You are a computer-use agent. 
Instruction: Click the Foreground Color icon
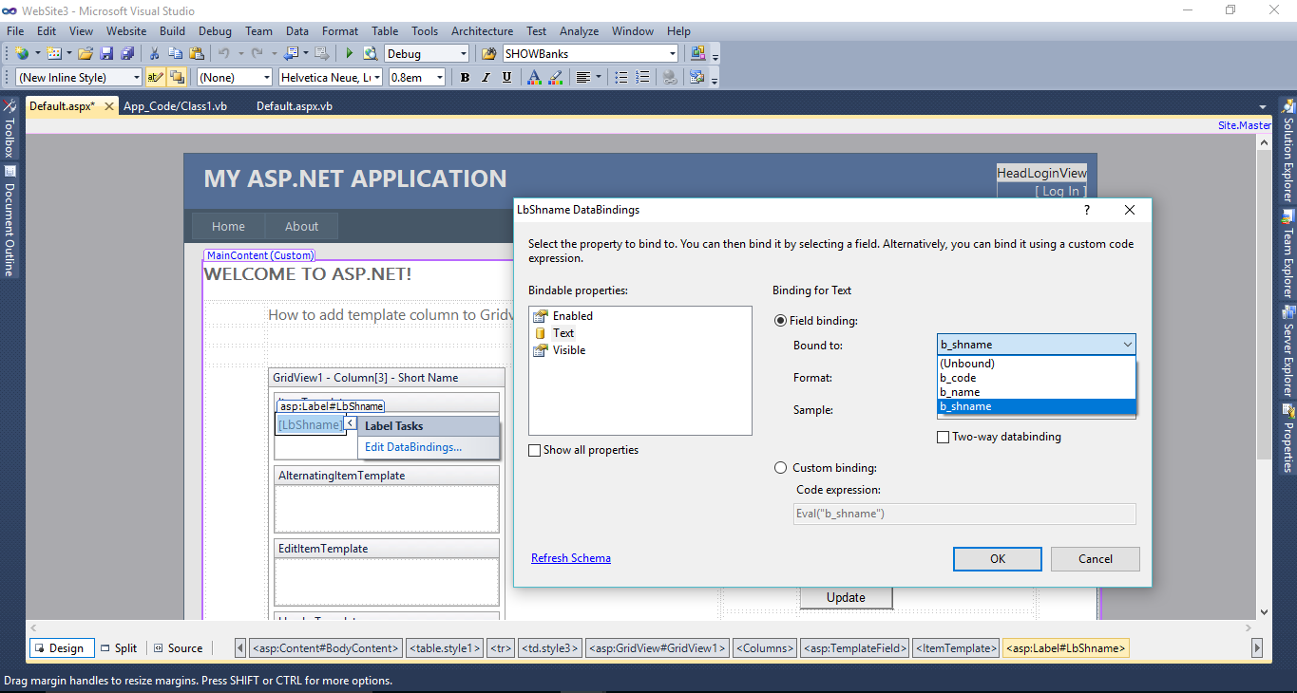pos(534,78)
